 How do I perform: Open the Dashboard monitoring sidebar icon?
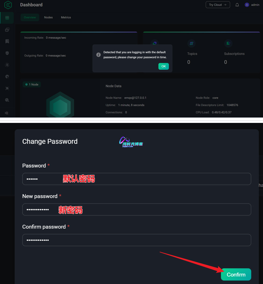click(x=7, y=18)
